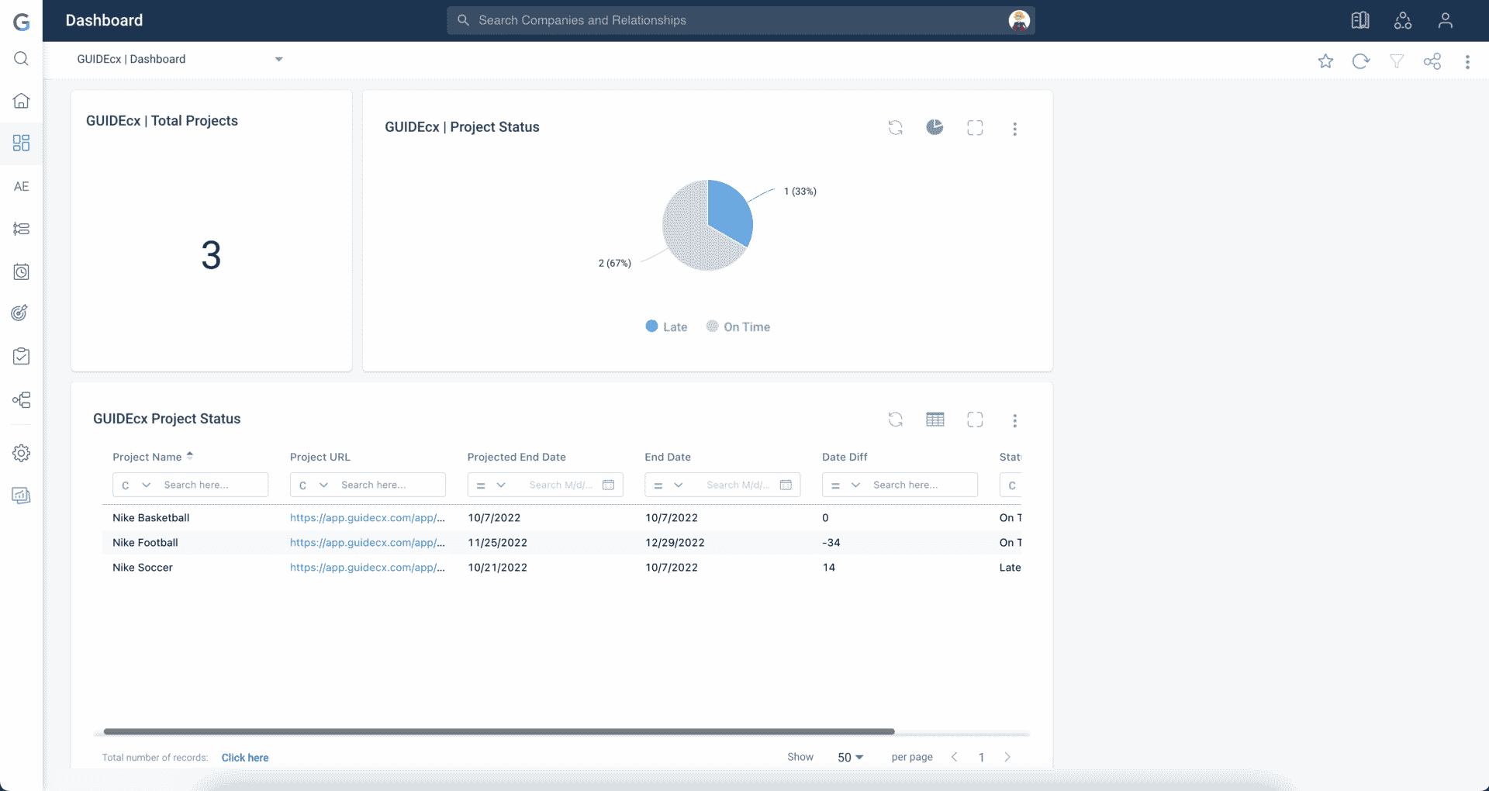
Task: Toggle Late series in pie legend
Action: pyautogui.click(x=667, y=326)
